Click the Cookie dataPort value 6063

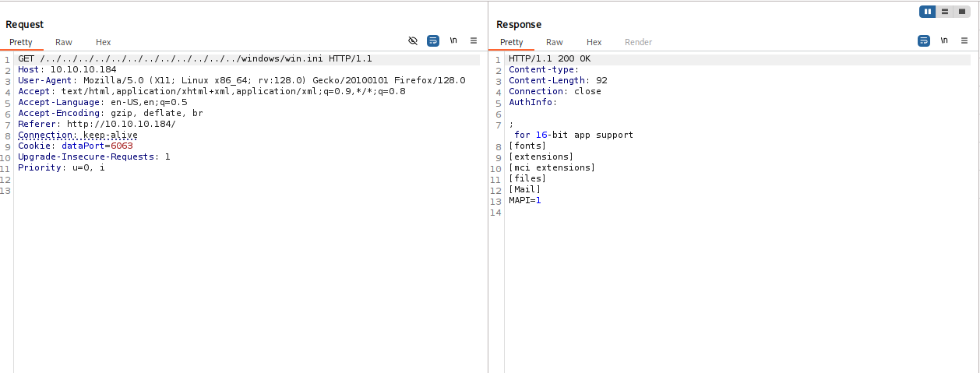coord(122,146)
